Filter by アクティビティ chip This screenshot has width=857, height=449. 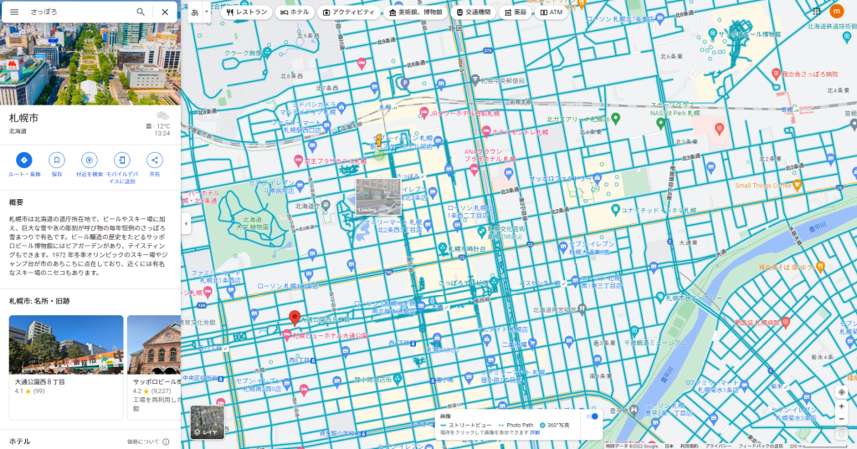tap(349, 12)
